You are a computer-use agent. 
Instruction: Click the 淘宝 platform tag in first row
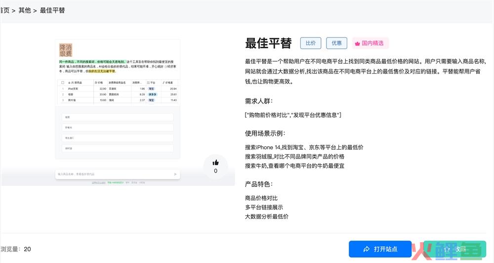[x=151, y=88]
